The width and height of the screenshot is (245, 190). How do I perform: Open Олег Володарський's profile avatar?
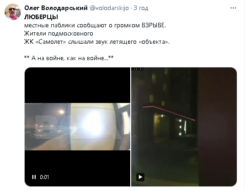tap(12, 12)
